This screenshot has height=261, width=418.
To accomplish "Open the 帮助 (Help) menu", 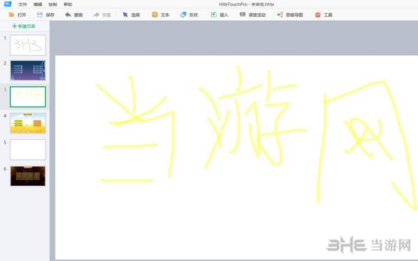I will 68,4.
